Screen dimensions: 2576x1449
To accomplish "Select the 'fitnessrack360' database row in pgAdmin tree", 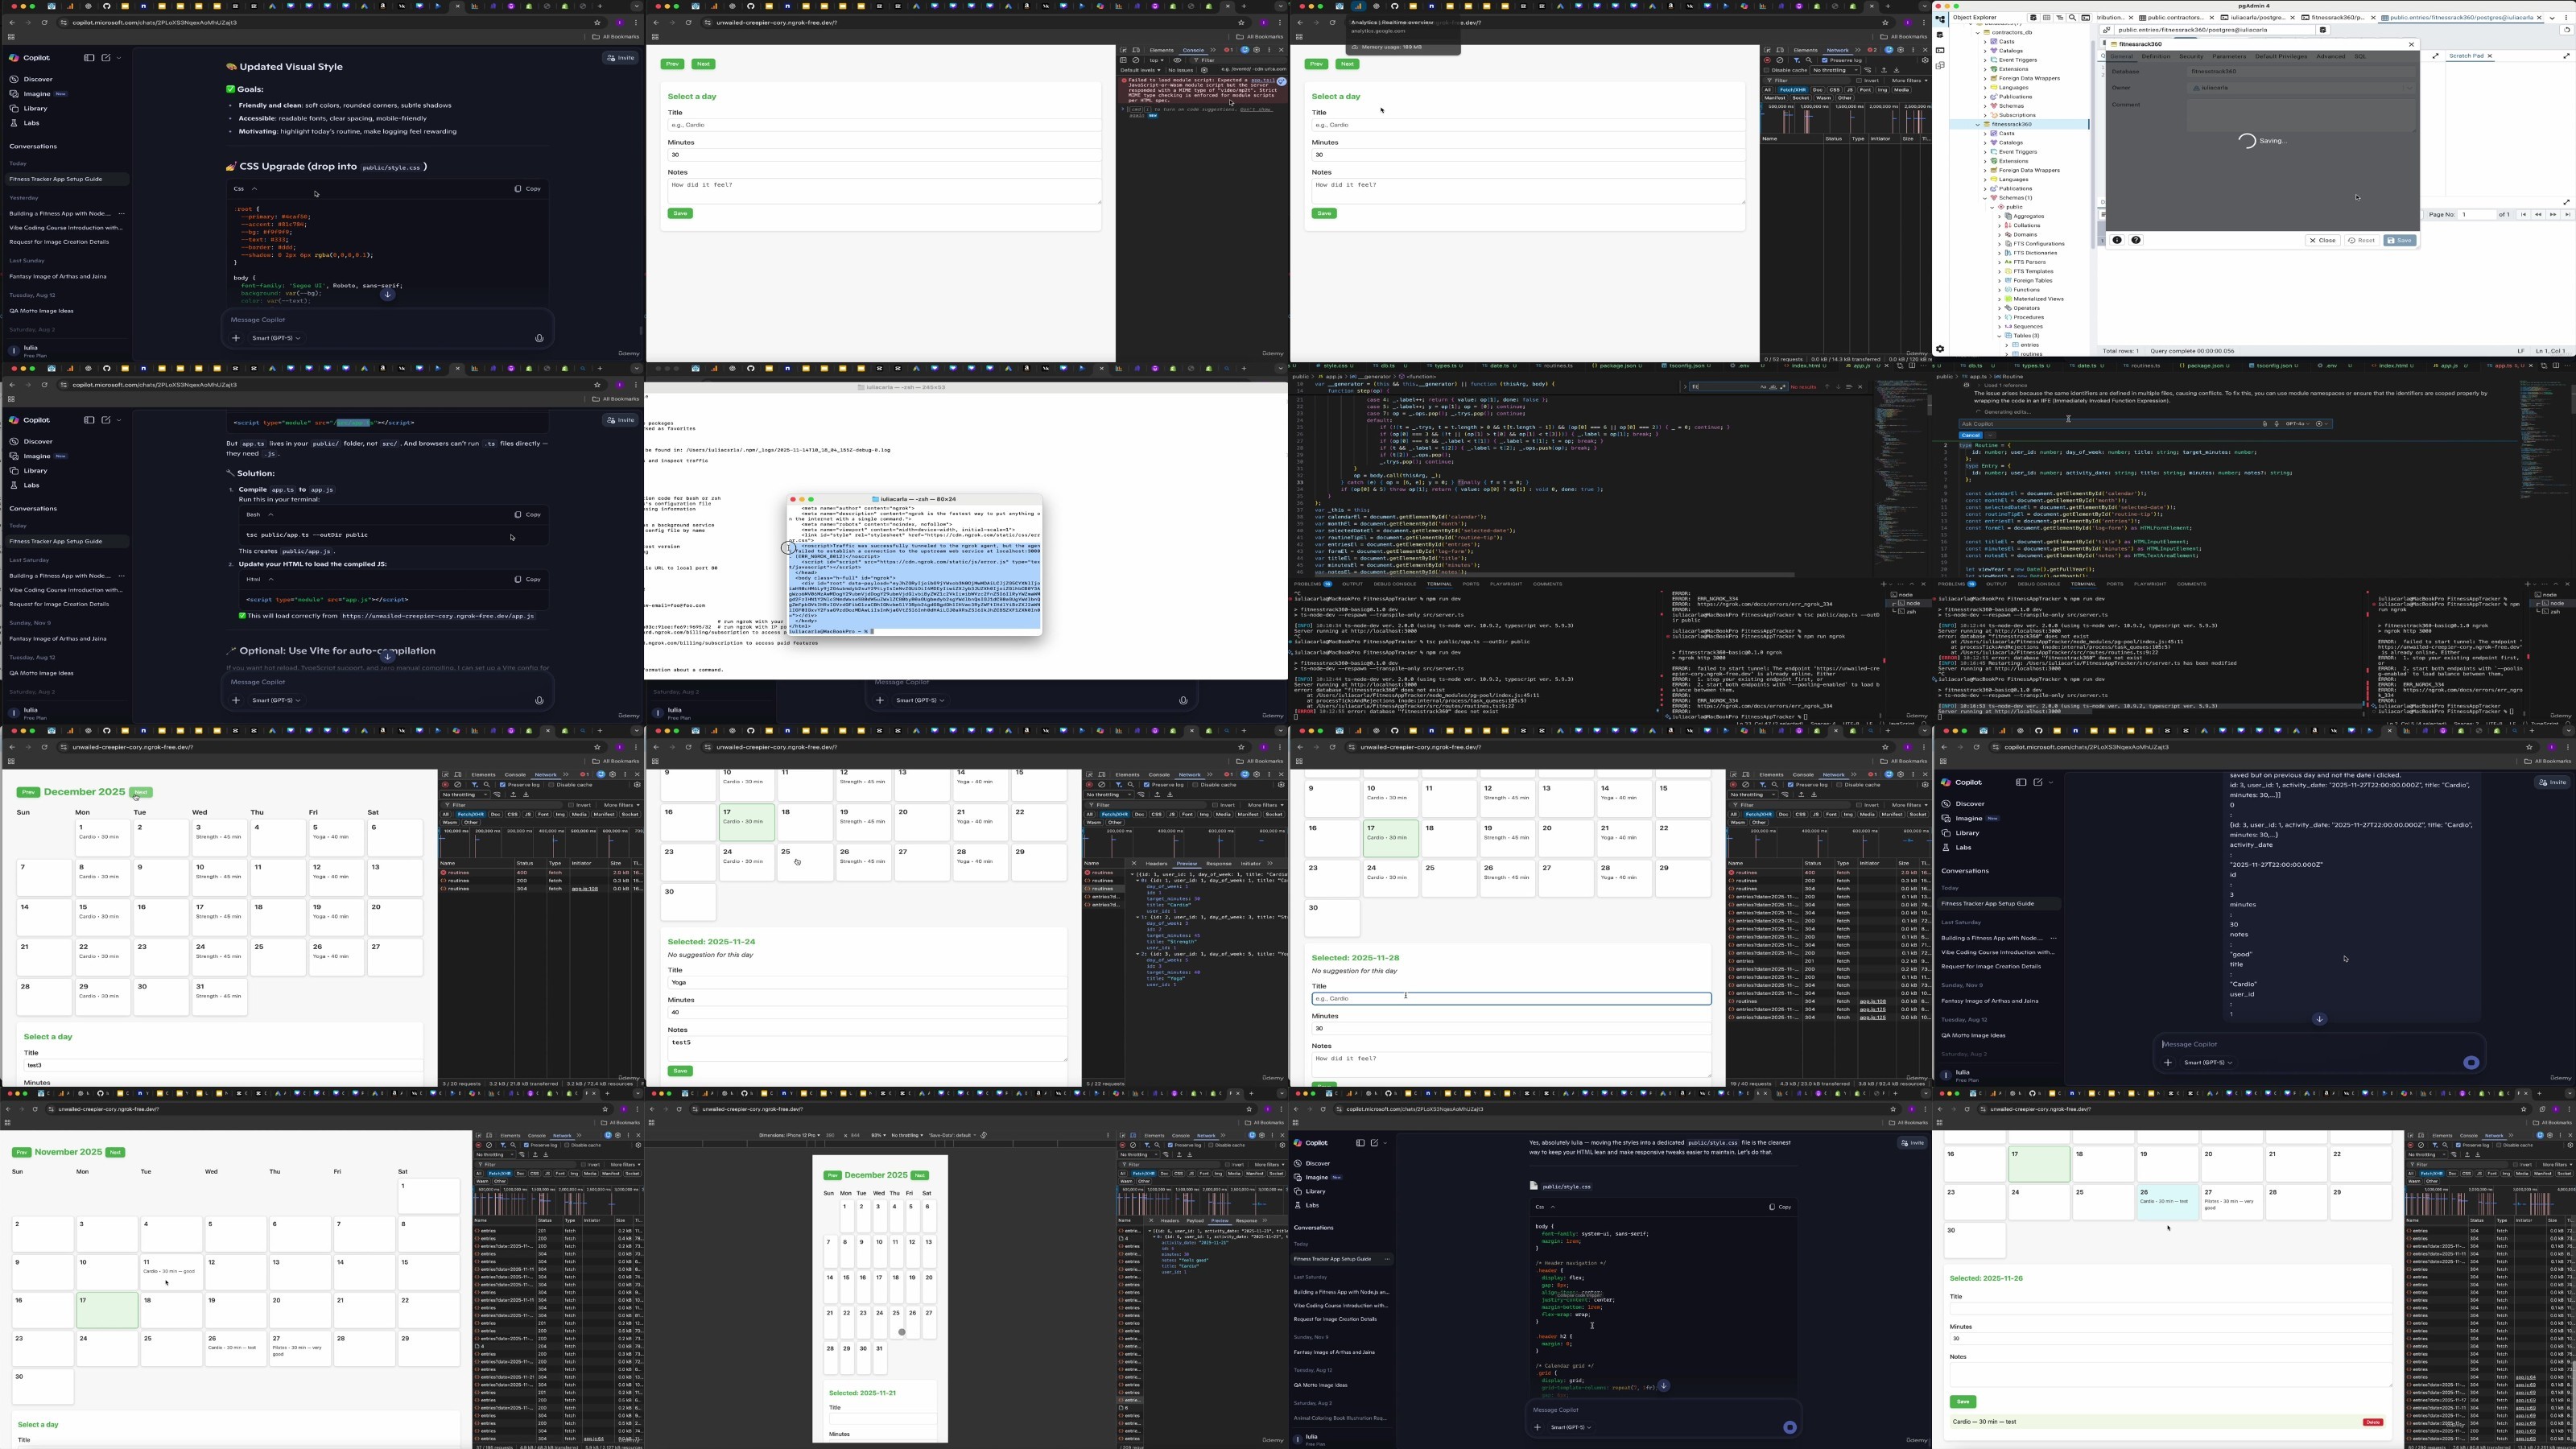I will (2019, 124).
